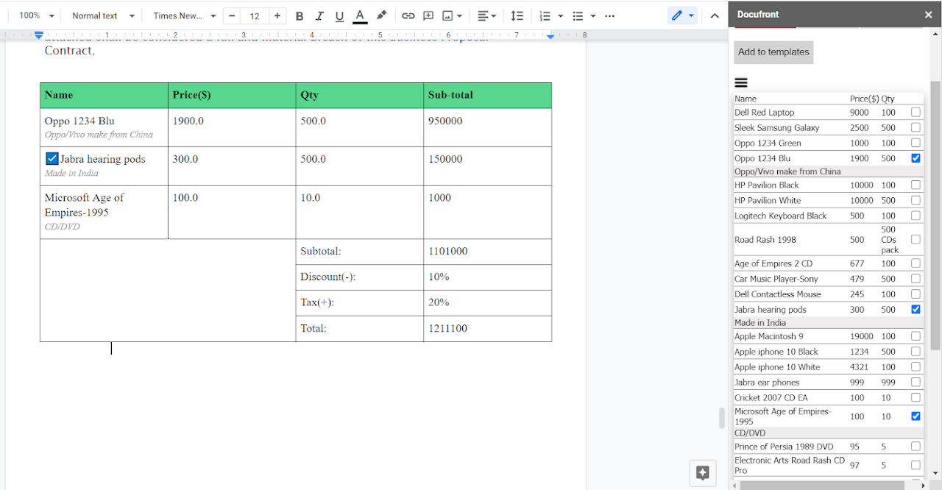
Task: Click the left indent marker on ruler
Action: click(x=39, y=35)
